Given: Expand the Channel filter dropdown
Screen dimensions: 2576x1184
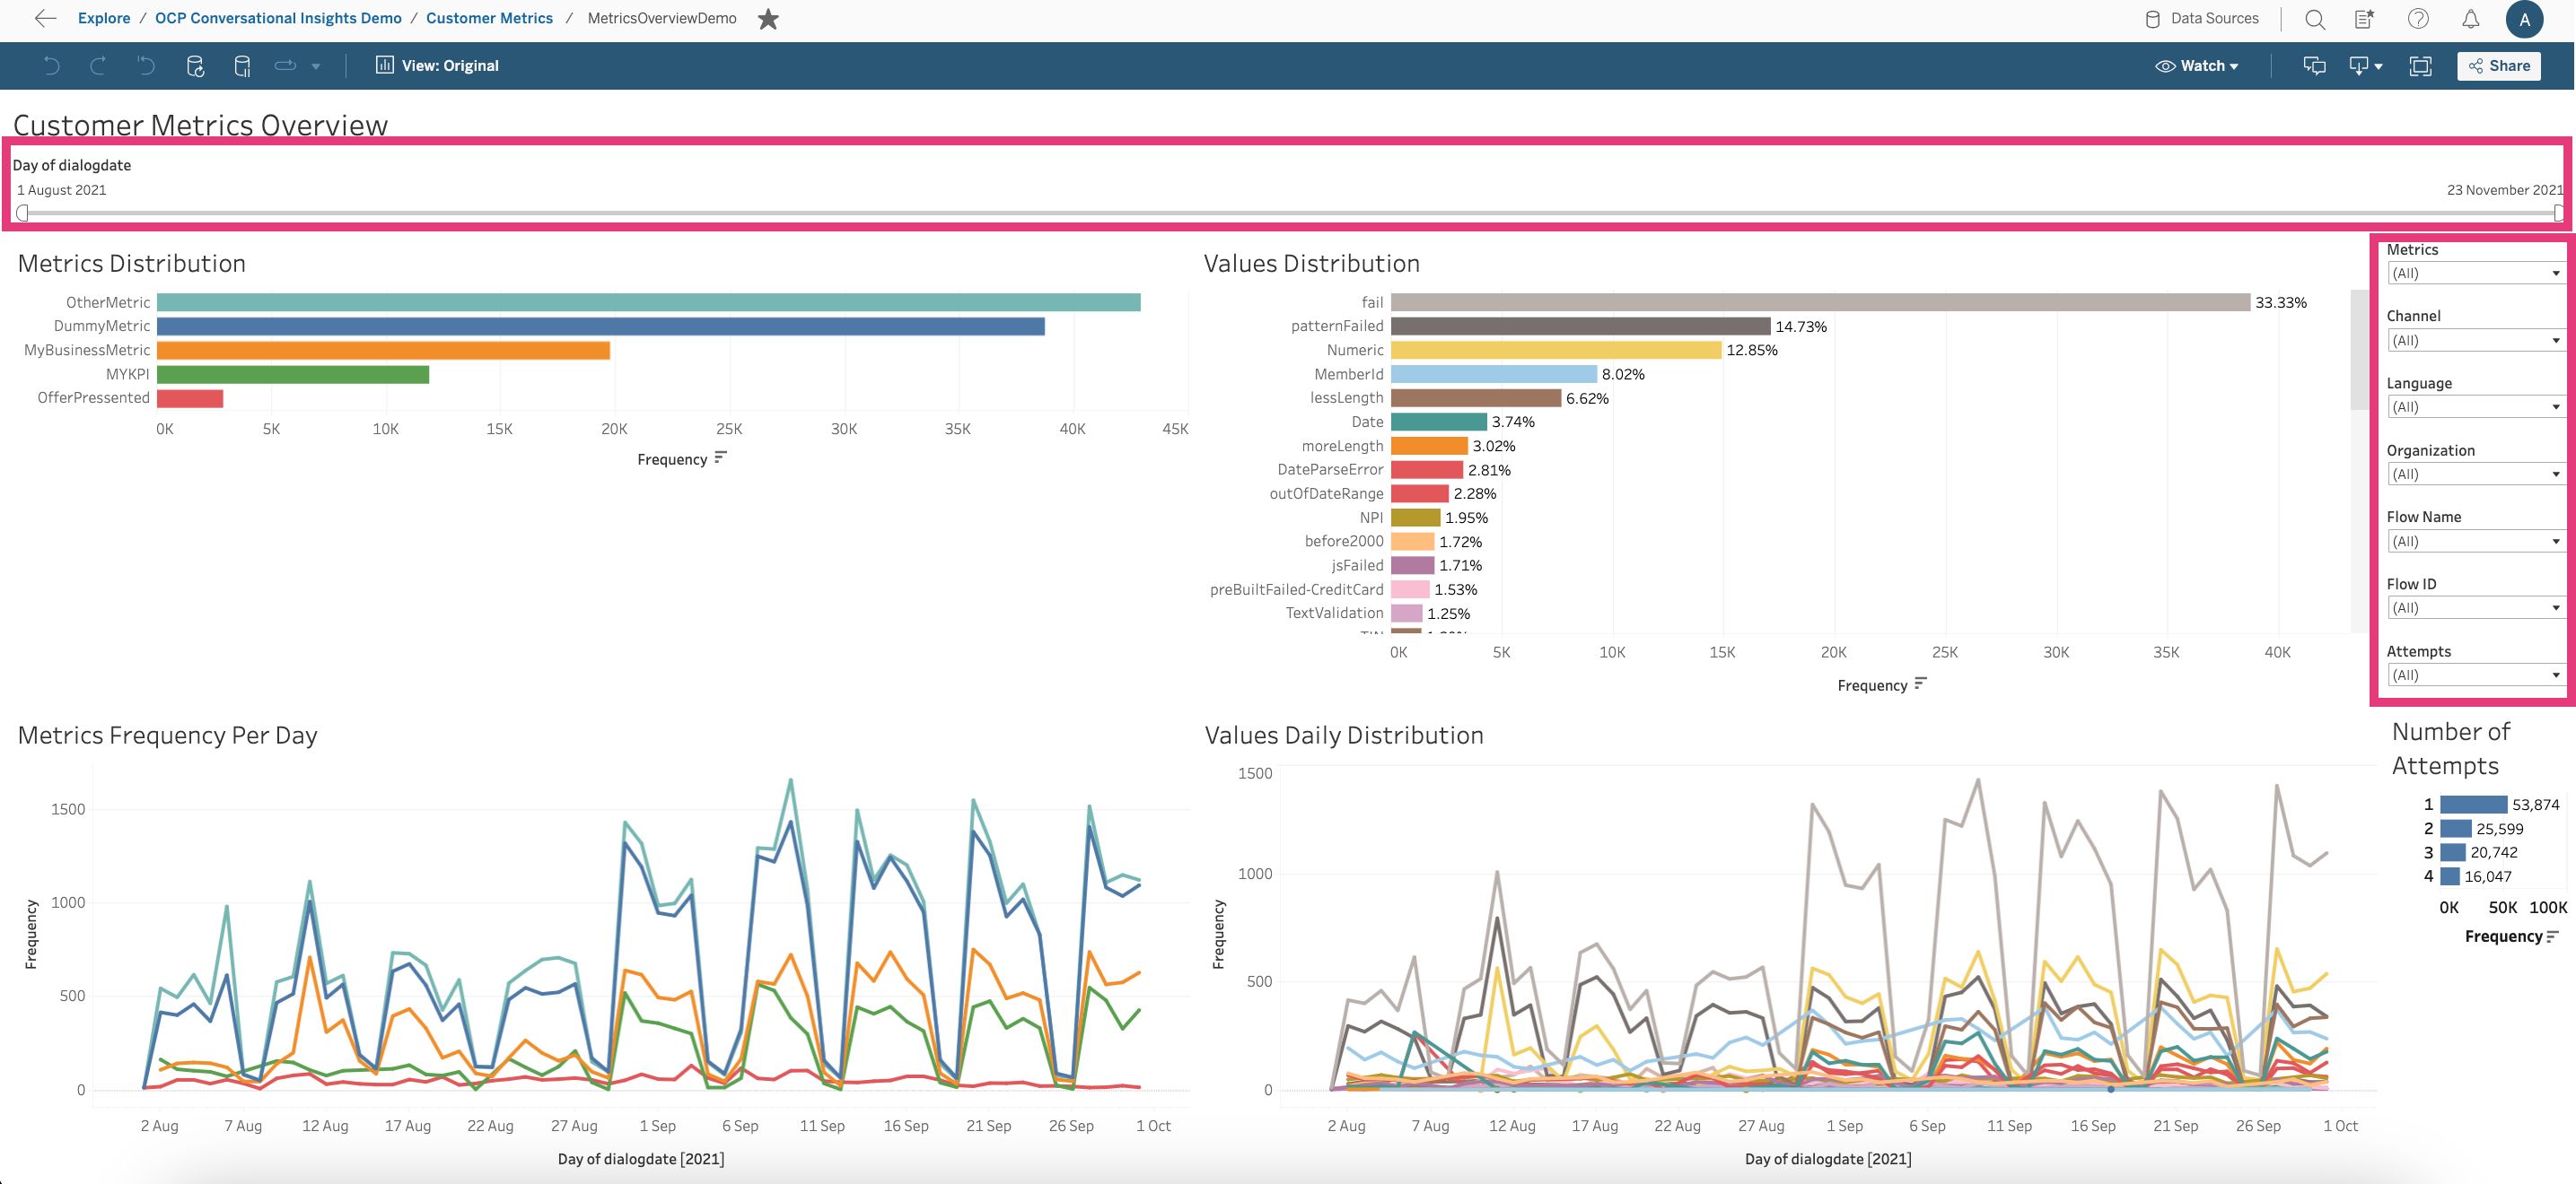Looking at the screenshot, I should coord(2474,341).
